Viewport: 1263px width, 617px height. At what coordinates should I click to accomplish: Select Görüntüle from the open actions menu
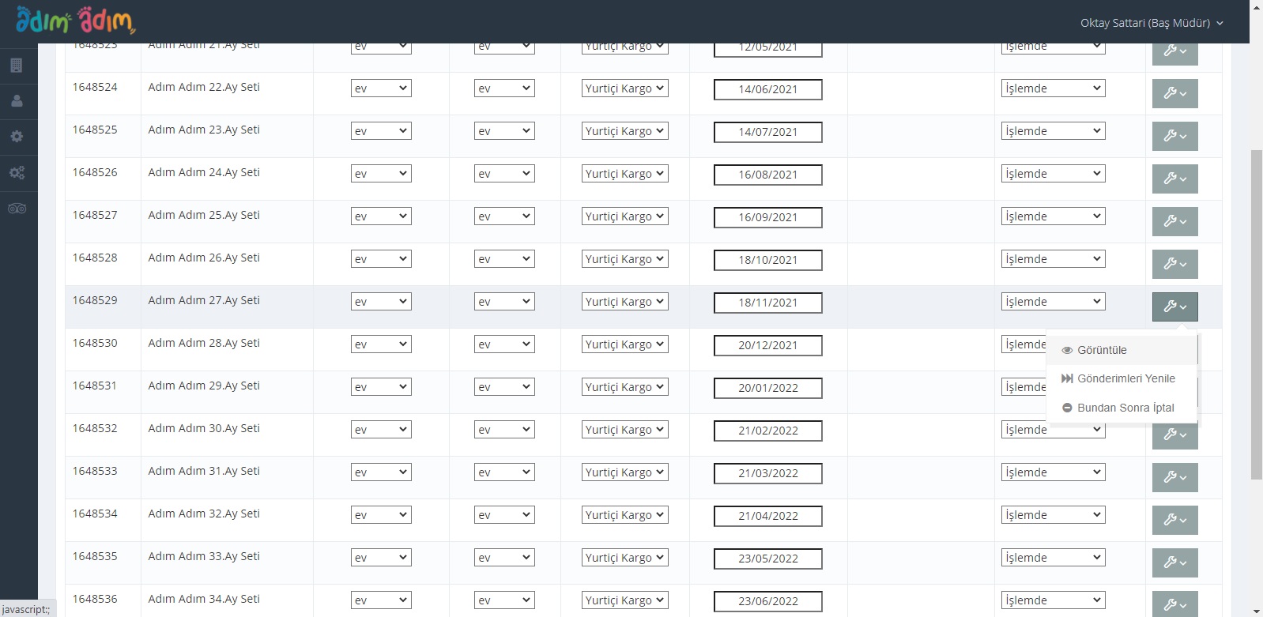click(x=1102, y=350)
